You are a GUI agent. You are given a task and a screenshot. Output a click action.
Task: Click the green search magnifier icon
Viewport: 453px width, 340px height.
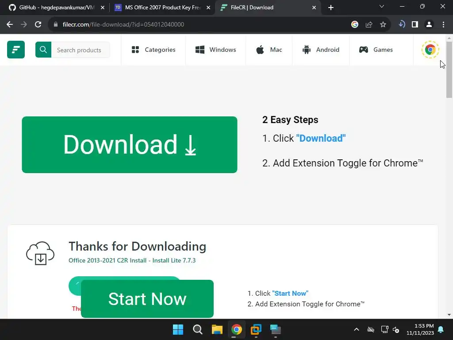(x=43, y=50)
